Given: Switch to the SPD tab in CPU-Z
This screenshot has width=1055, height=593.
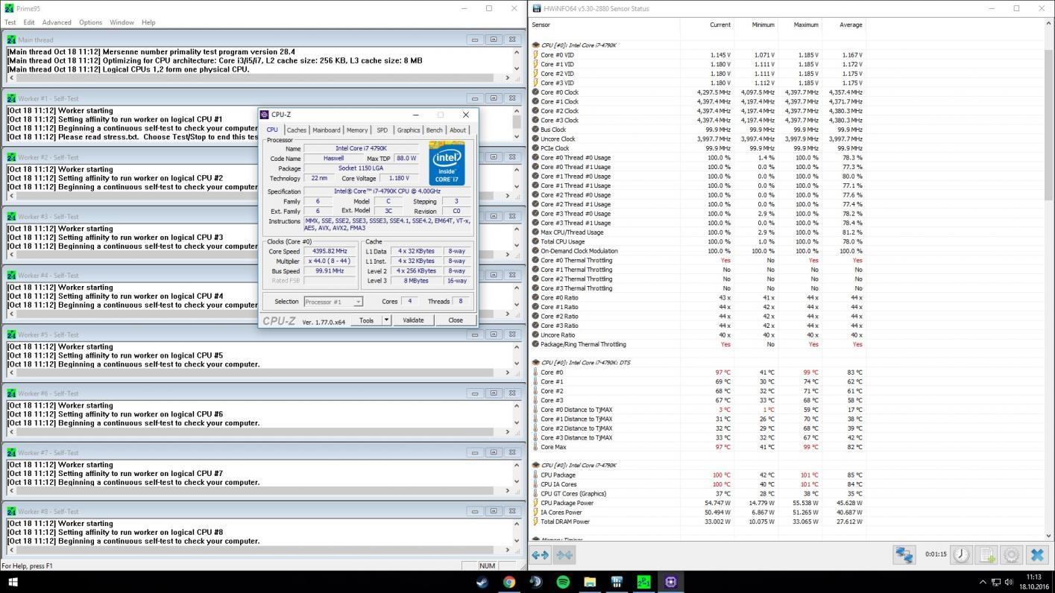Looking at the screenshot, I should pyautogui.click(x=382, y=130).
